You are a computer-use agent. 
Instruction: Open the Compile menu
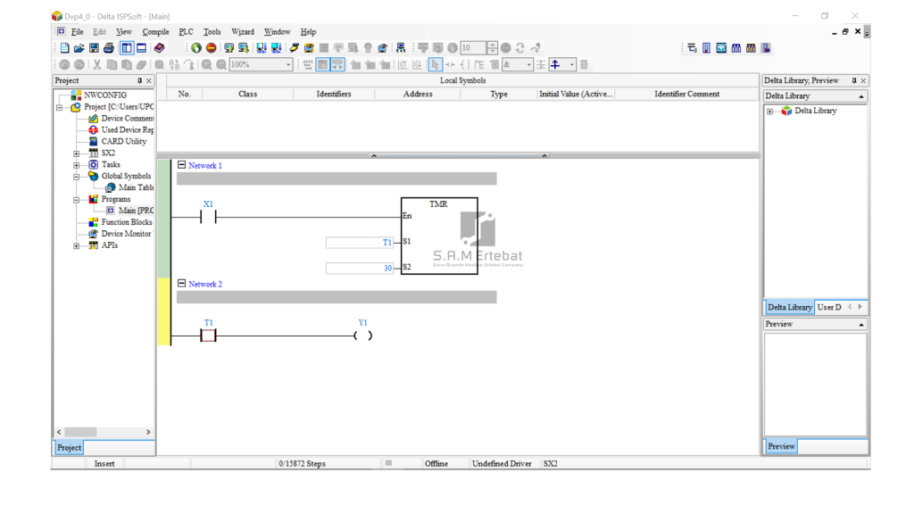tap(155, 32)
